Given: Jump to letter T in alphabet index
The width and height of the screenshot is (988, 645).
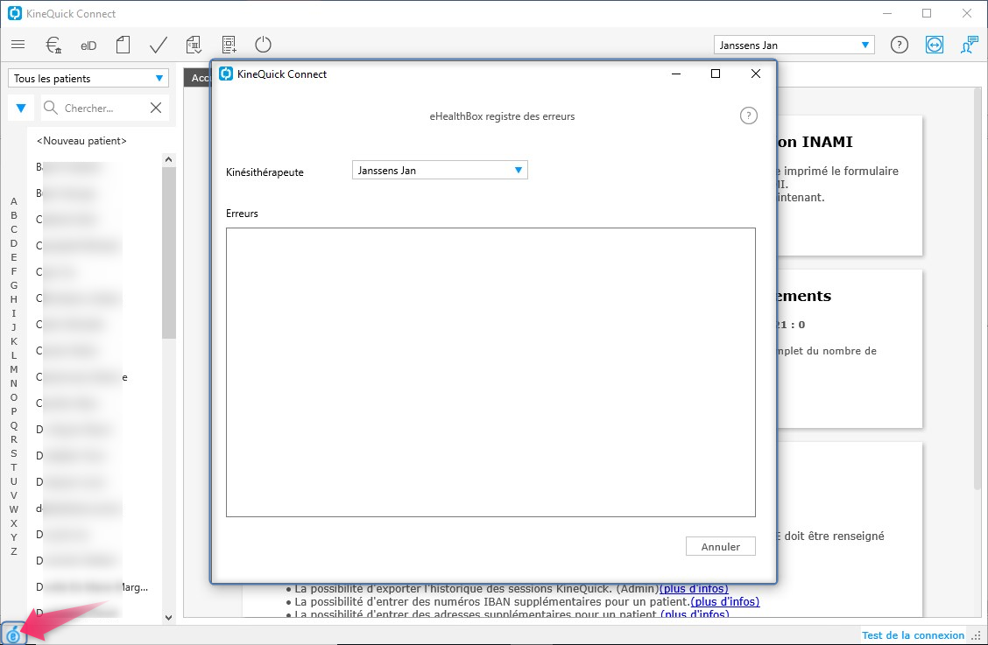Looking at the screenshot, I should point(14,467).
